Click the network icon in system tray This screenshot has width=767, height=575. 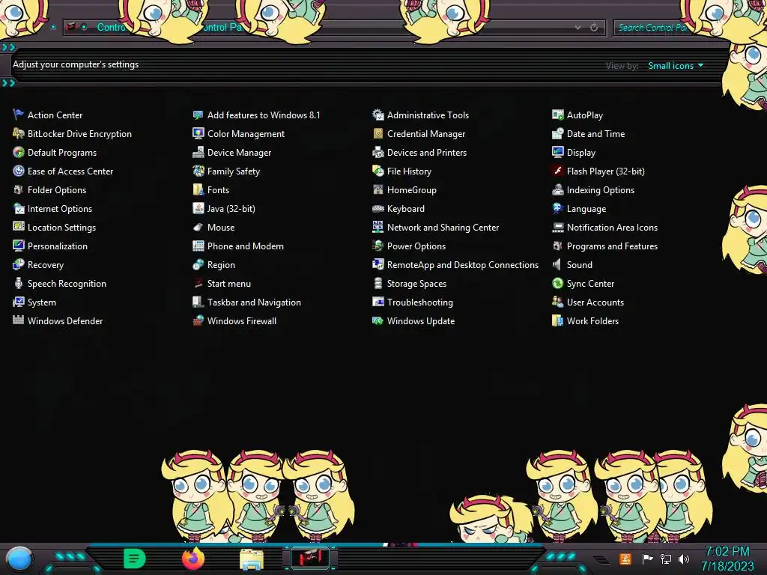click(665, 559)
